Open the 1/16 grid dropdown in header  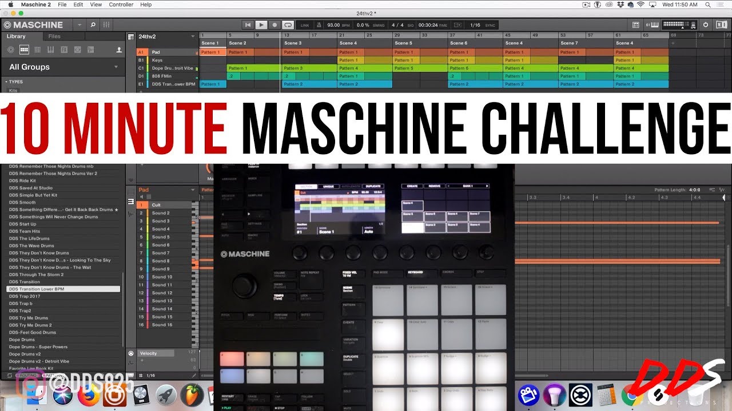[475, 25]
